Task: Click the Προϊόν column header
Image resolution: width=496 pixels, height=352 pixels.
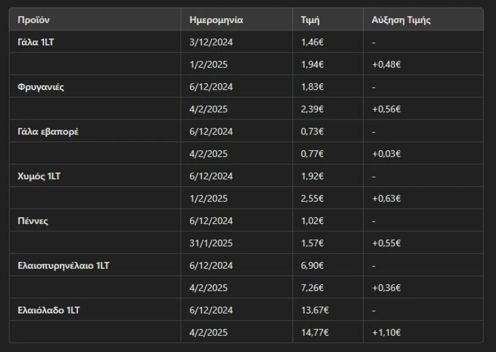Action: point(34,19)
